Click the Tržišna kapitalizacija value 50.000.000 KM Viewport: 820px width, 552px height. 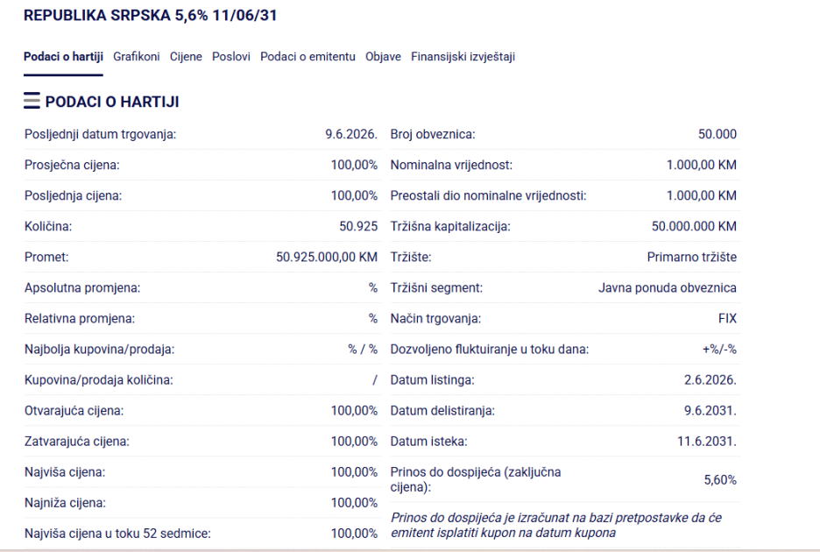[x=694, y=227]
